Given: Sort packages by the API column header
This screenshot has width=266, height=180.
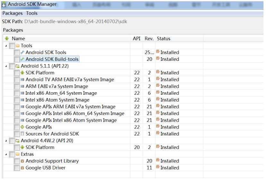Looking at the screenshot, I should tap(137, 39).
